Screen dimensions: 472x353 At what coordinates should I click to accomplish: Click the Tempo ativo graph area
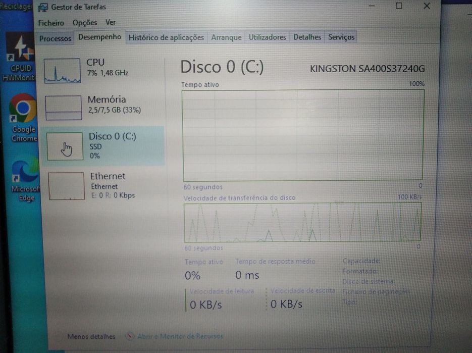[x=303, y=135]
